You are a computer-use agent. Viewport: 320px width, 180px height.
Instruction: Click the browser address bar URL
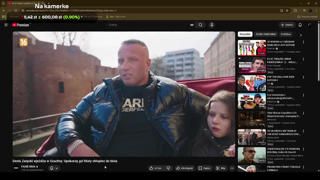71,10
